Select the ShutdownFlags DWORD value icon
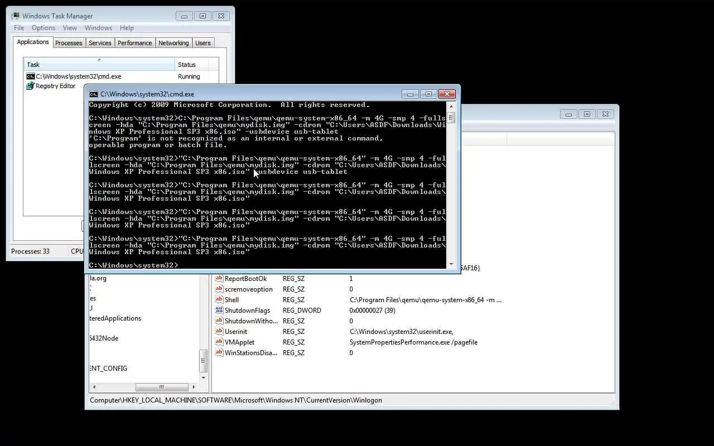 point(219,311)
